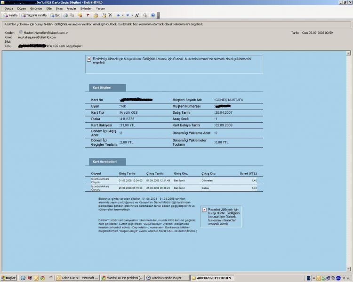Open the Biçim menu
353x282 pixels.
(59, 8)
